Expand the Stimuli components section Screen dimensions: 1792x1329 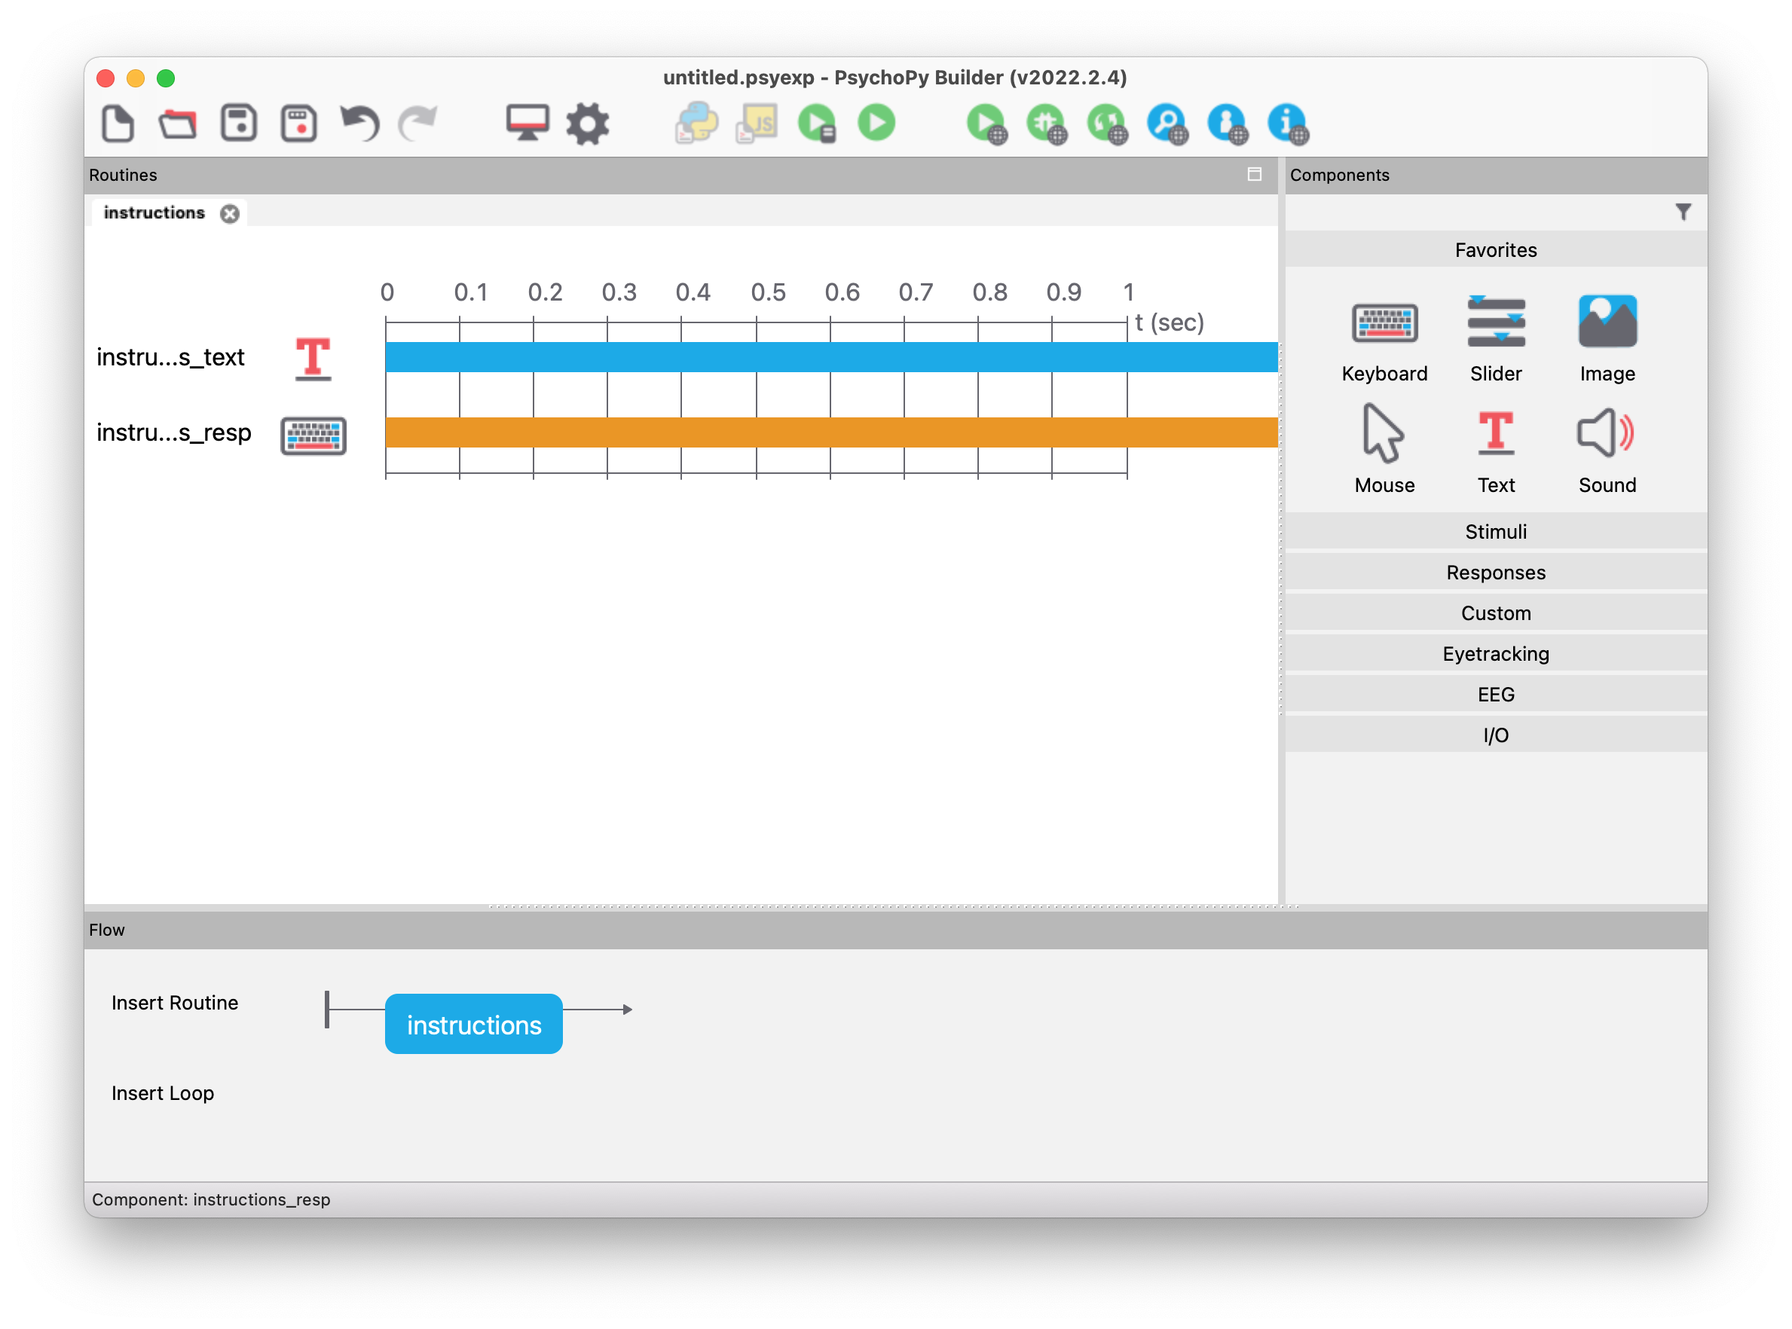[x=1495, y=532]
